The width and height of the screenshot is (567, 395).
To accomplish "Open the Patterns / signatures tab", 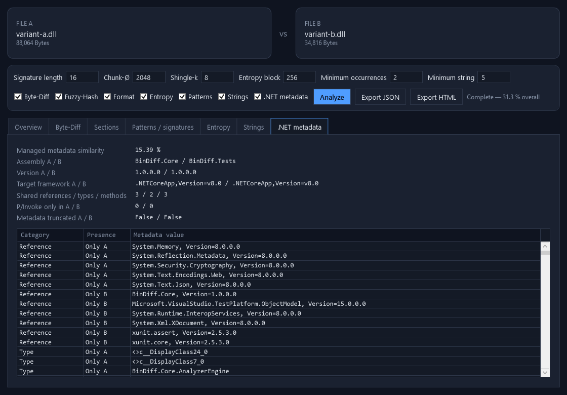I will [x=163, y=127].
